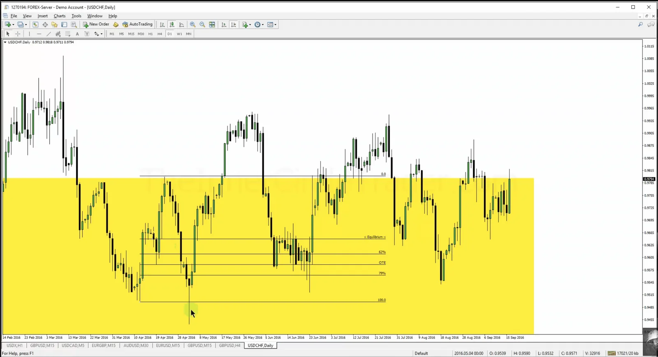658x357 pixels.
Task: Open a new chart via toolbar icon
Action: (x=8, y=25)
